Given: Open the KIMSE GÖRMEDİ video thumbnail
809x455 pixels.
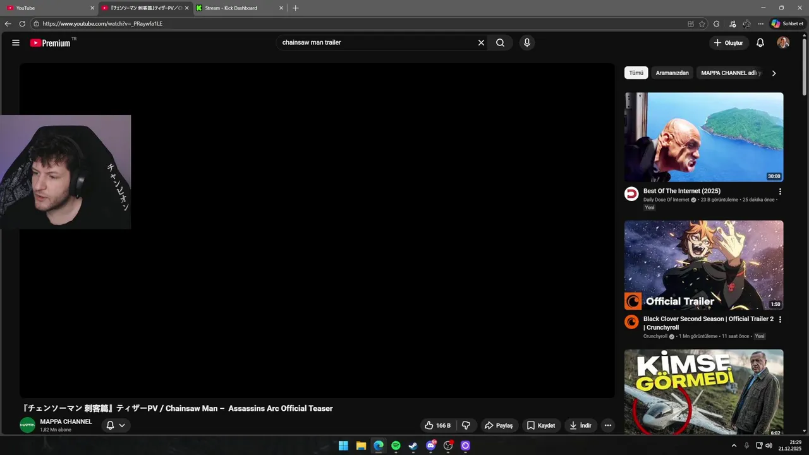Looking at the screenshot, I should point(703,392).
